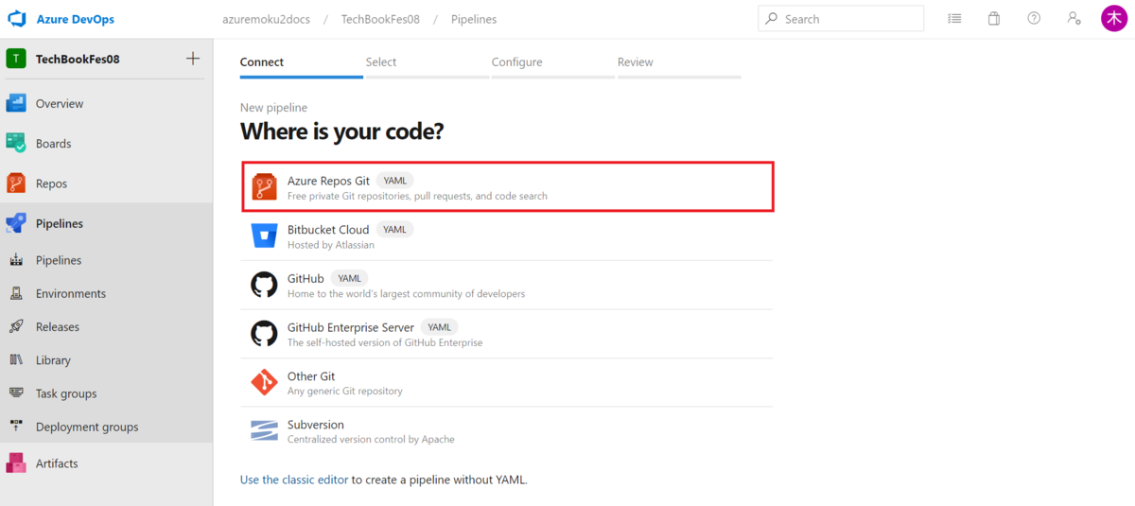This screenshot has height=506, width=1135.
Task: Choose Other Git repository option
Action: (506, 383)
